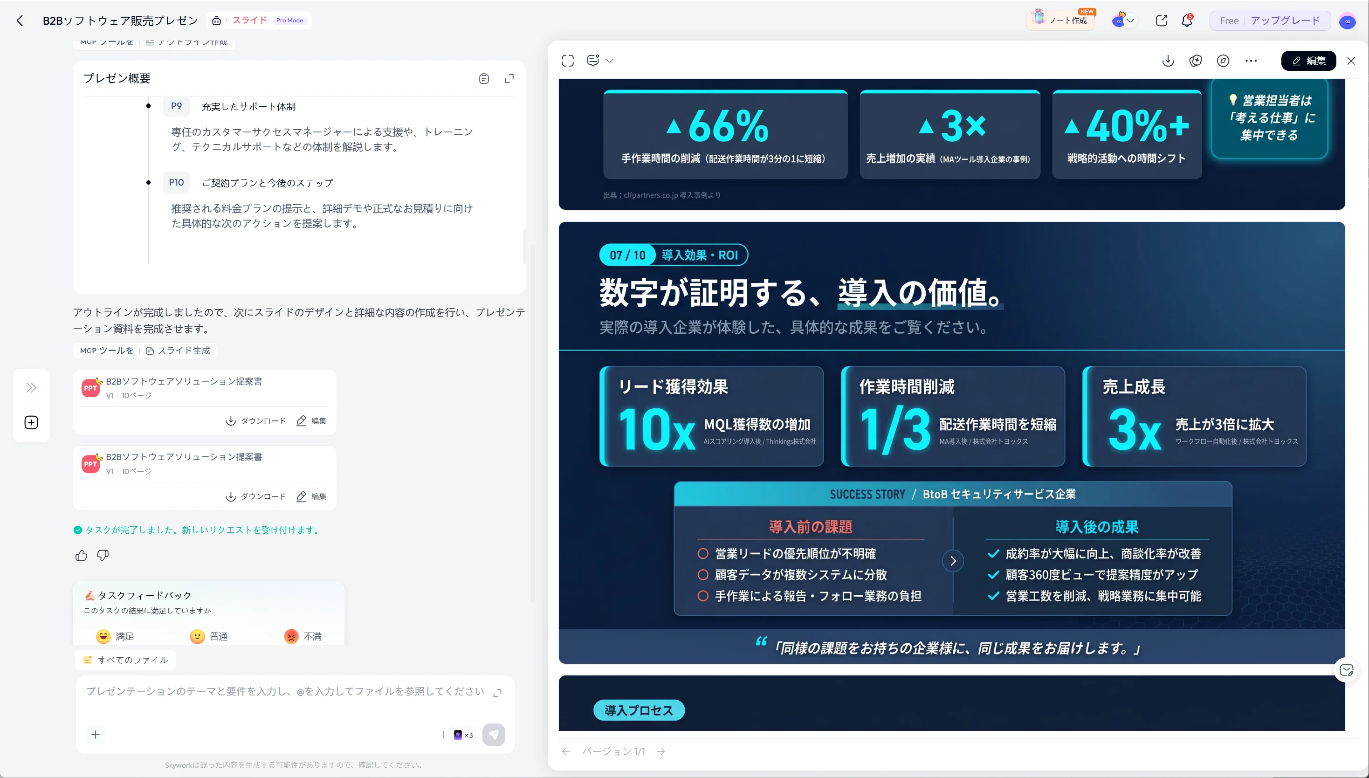Copy the プレゼン概要 outline content

tap(484, 78)
